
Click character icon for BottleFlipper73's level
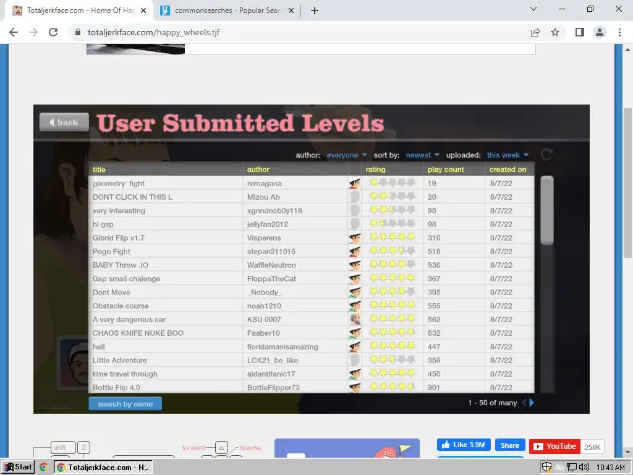tap(355, 387)
